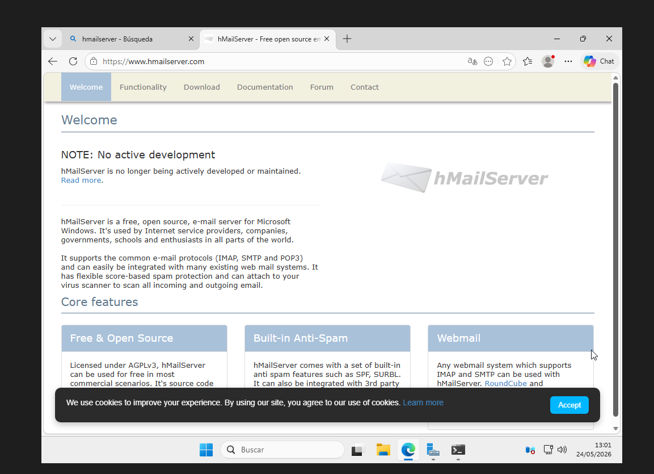This screenshot has height=474, width=654.
Task: Open the network status tray icon
Action: (x=548, y=450)
